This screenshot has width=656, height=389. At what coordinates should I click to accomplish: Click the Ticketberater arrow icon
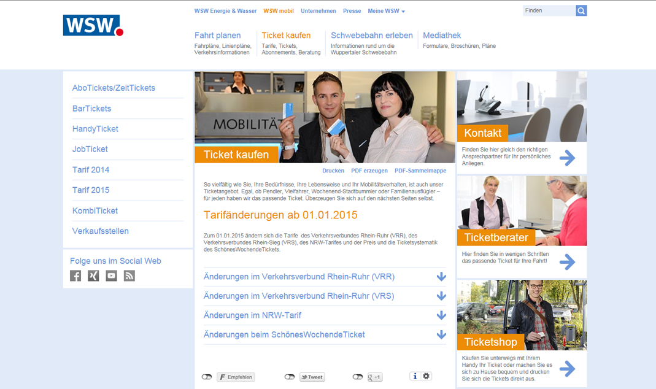(x=567, y=262)
